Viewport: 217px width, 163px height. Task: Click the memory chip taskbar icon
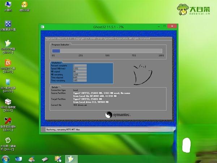click(45, 159)
